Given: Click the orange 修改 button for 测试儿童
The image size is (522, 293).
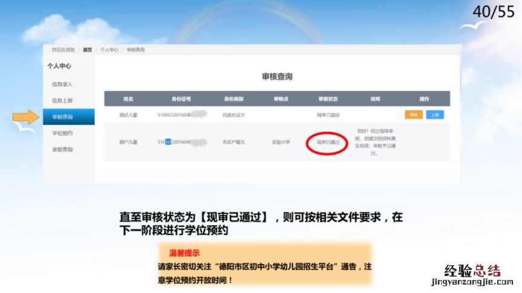Looking at the screenshot, I should [414, 115].
